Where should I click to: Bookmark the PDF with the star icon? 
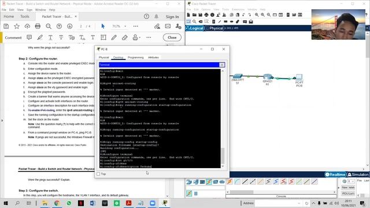point(17,26)
